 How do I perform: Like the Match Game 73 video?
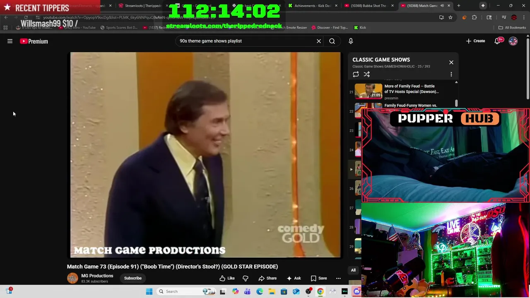point(227,278)
